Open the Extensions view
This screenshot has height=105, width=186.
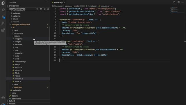pos(3,30)
